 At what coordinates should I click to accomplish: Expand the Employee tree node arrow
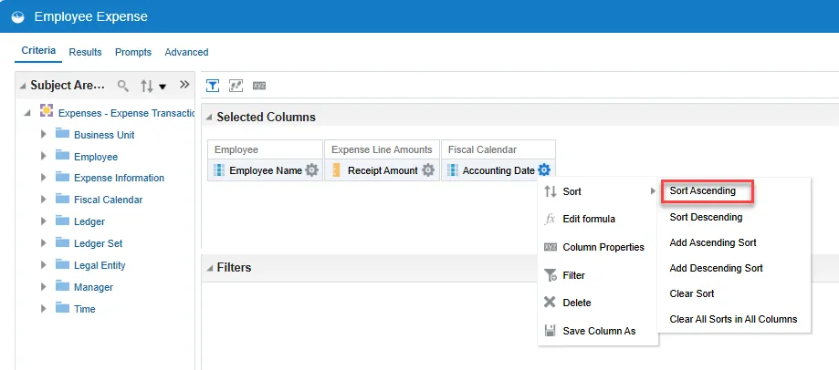click(43, 156)
